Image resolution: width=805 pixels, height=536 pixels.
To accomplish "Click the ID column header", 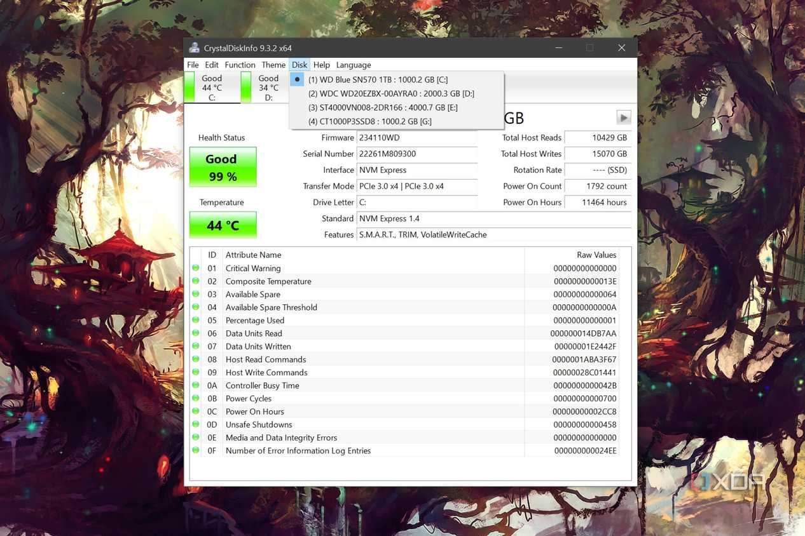I will point(212,255).
